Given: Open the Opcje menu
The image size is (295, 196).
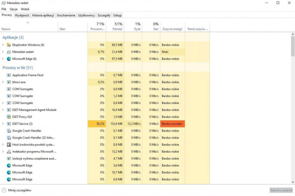Looking at the screenshot, I should click(x=13, y=9).
